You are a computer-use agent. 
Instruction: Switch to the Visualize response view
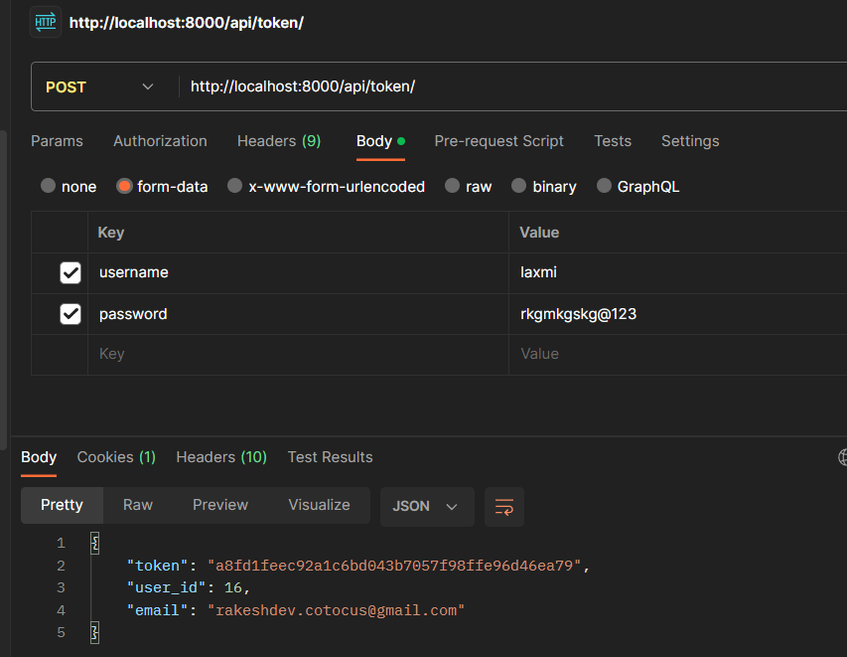(x=320, y=505)
